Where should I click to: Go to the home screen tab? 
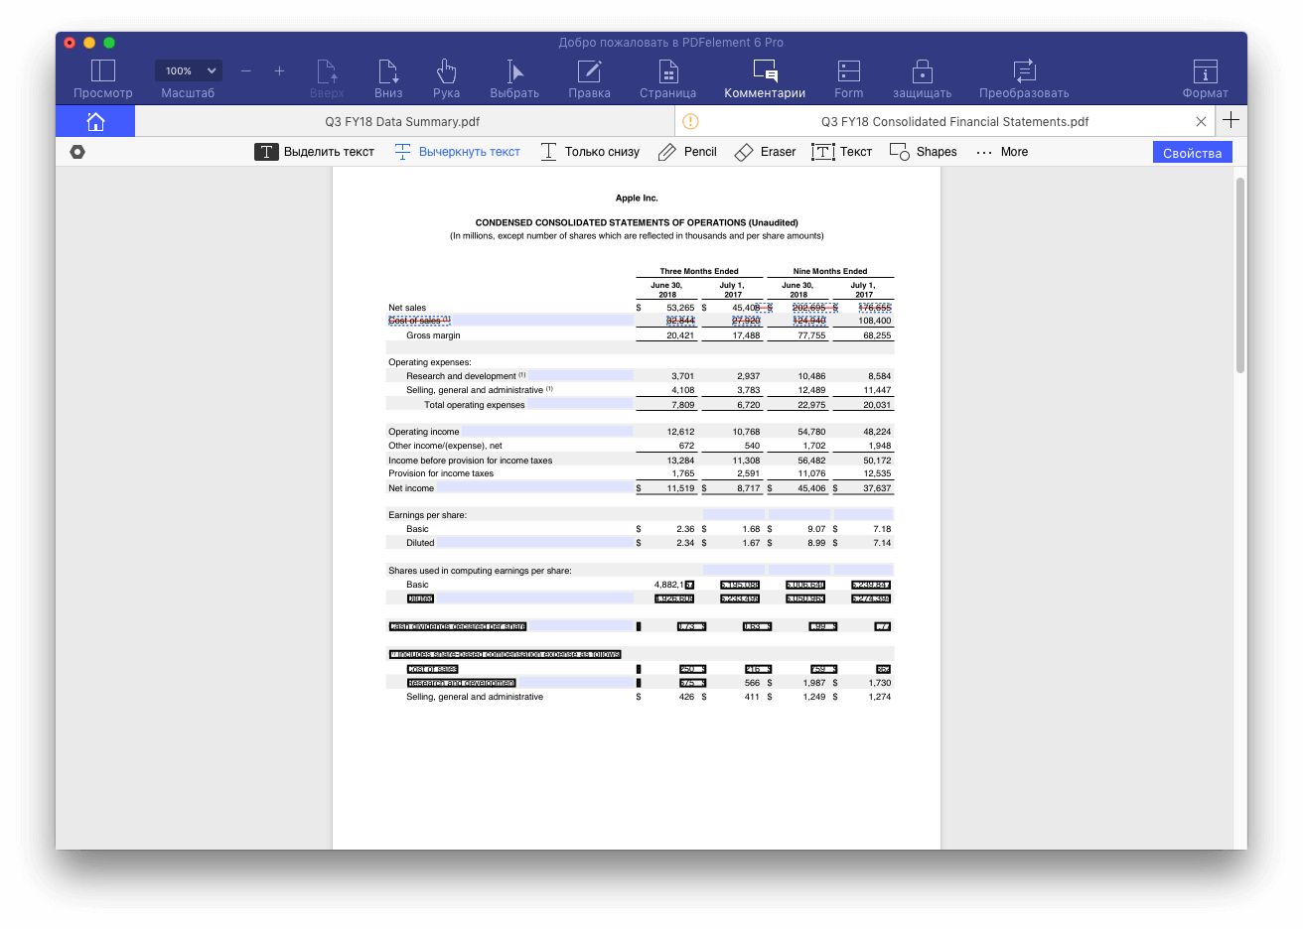(95, 121)
